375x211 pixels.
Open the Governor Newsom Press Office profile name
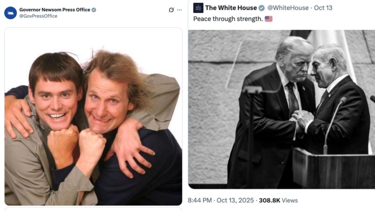coord(55,10)
